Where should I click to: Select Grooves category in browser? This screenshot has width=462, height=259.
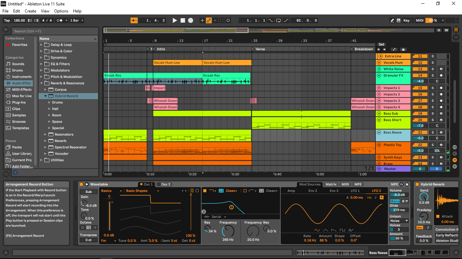point(19,122)
